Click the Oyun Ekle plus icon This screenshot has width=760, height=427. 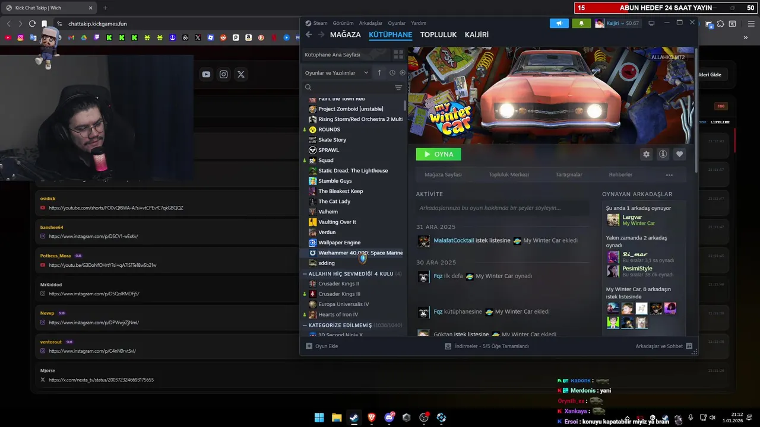tap(309, 346)
